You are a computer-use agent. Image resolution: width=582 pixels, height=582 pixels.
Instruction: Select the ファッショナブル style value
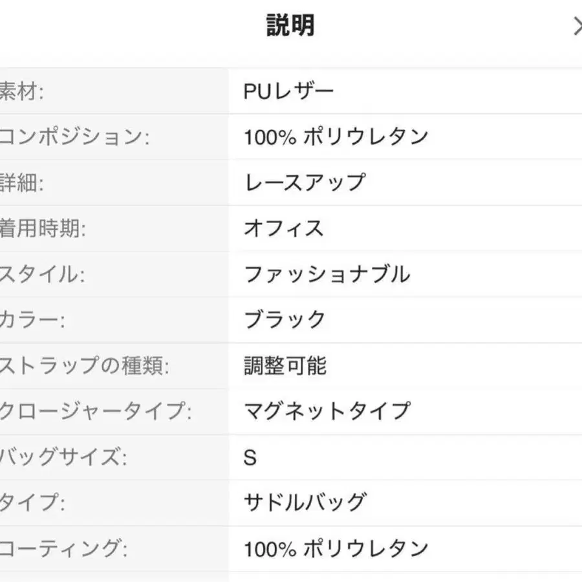click(327, 274)
